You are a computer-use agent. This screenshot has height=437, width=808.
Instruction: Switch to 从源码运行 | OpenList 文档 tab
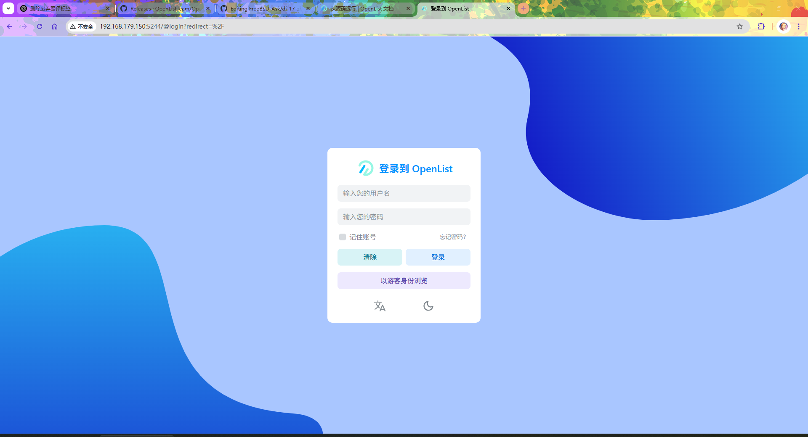(366, 8)
